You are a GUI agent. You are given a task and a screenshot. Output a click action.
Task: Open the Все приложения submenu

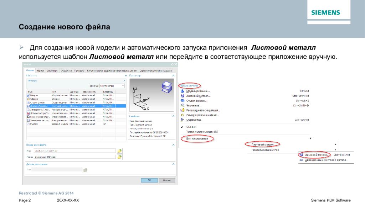point(197,138)
